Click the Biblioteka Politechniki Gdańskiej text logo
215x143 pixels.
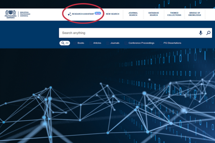click(25, 14)
